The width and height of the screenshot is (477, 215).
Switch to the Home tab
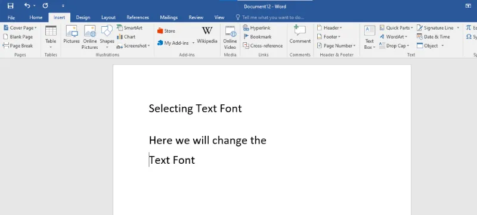[x=36, y=17]
